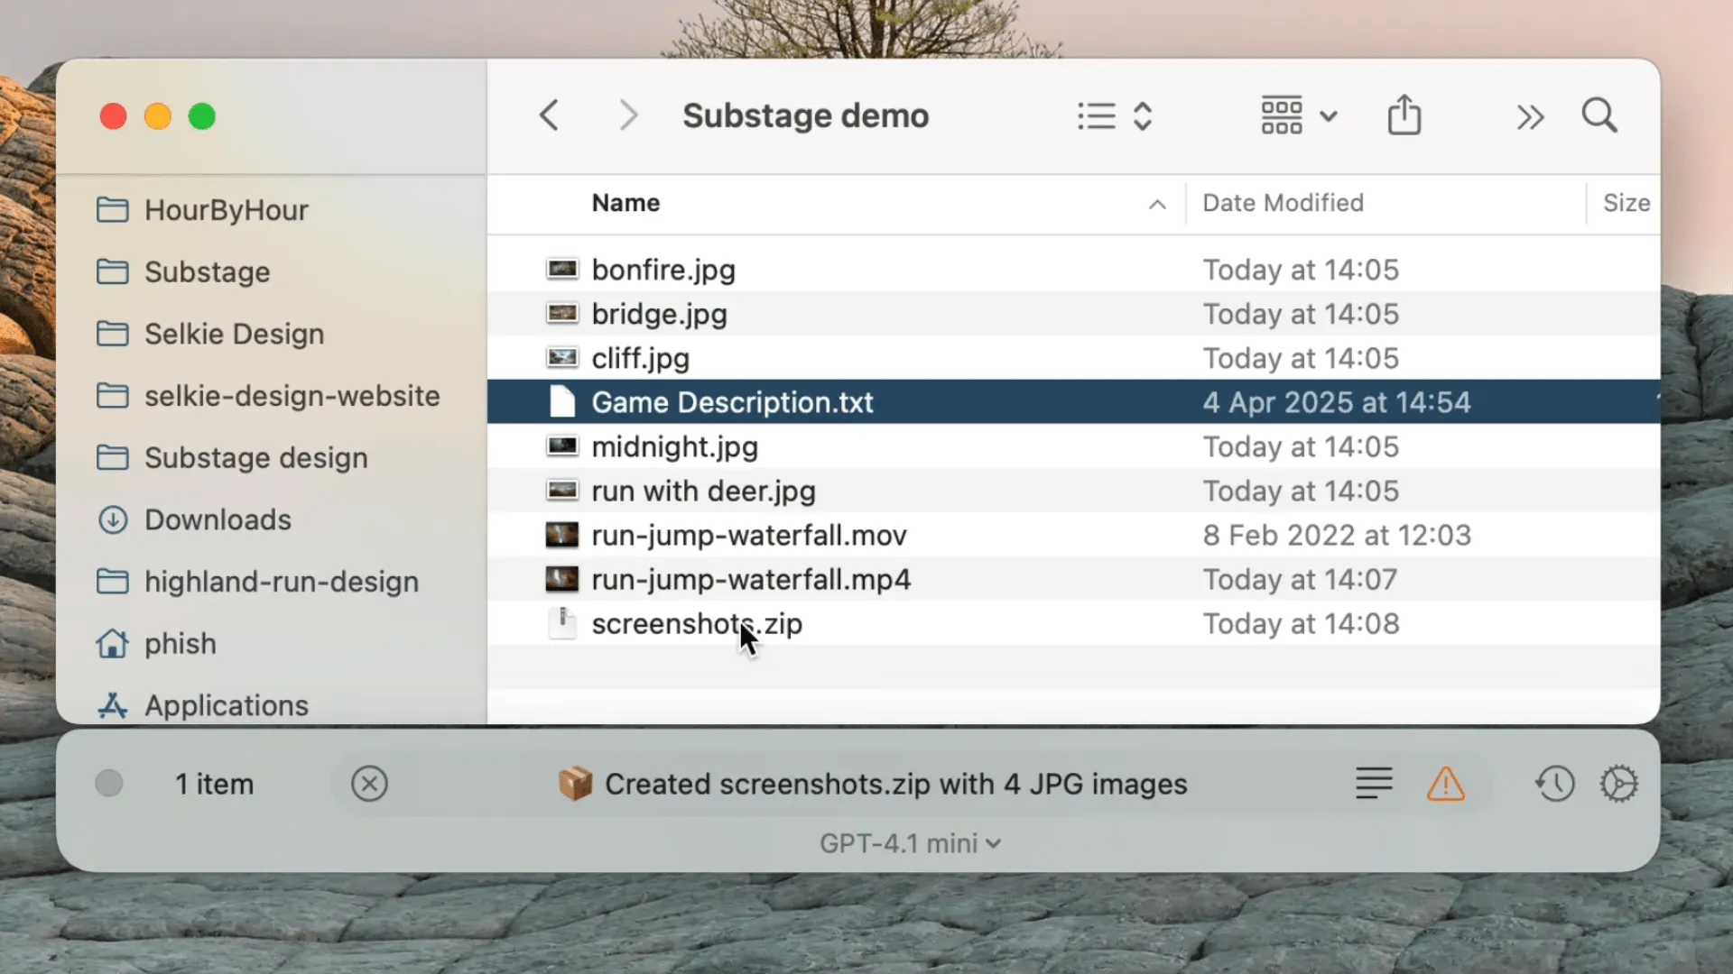Click the warning triangle icon in Substage bar

point(1445,784)
